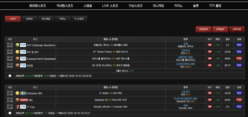Click 아시안 핸디캡(연장 포함) market link
The width and height of the screenshot is (248, 117).
click(x=186, y=99)
